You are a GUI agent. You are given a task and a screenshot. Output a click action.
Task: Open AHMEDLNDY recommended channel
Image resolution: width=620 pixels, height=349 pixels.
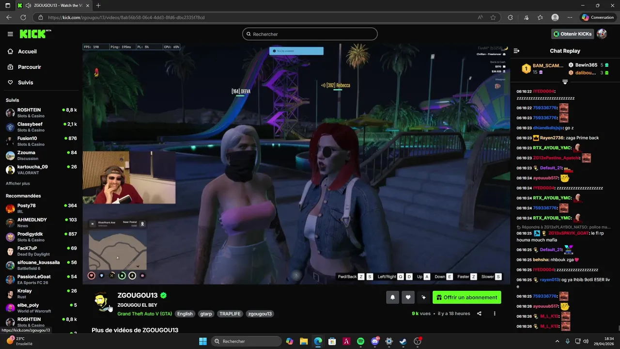coord(41,222)
